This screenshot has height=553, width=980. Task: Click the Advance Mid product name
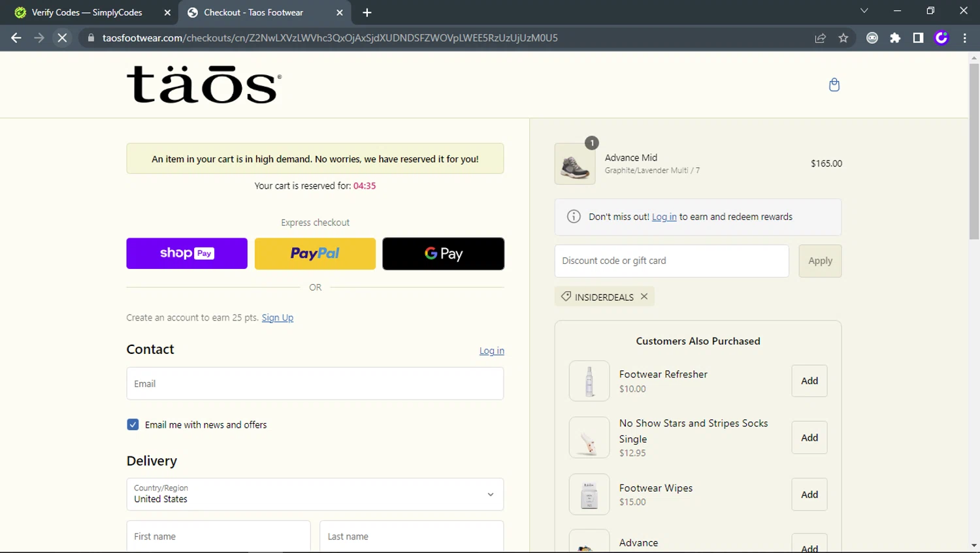coord(631,157)
